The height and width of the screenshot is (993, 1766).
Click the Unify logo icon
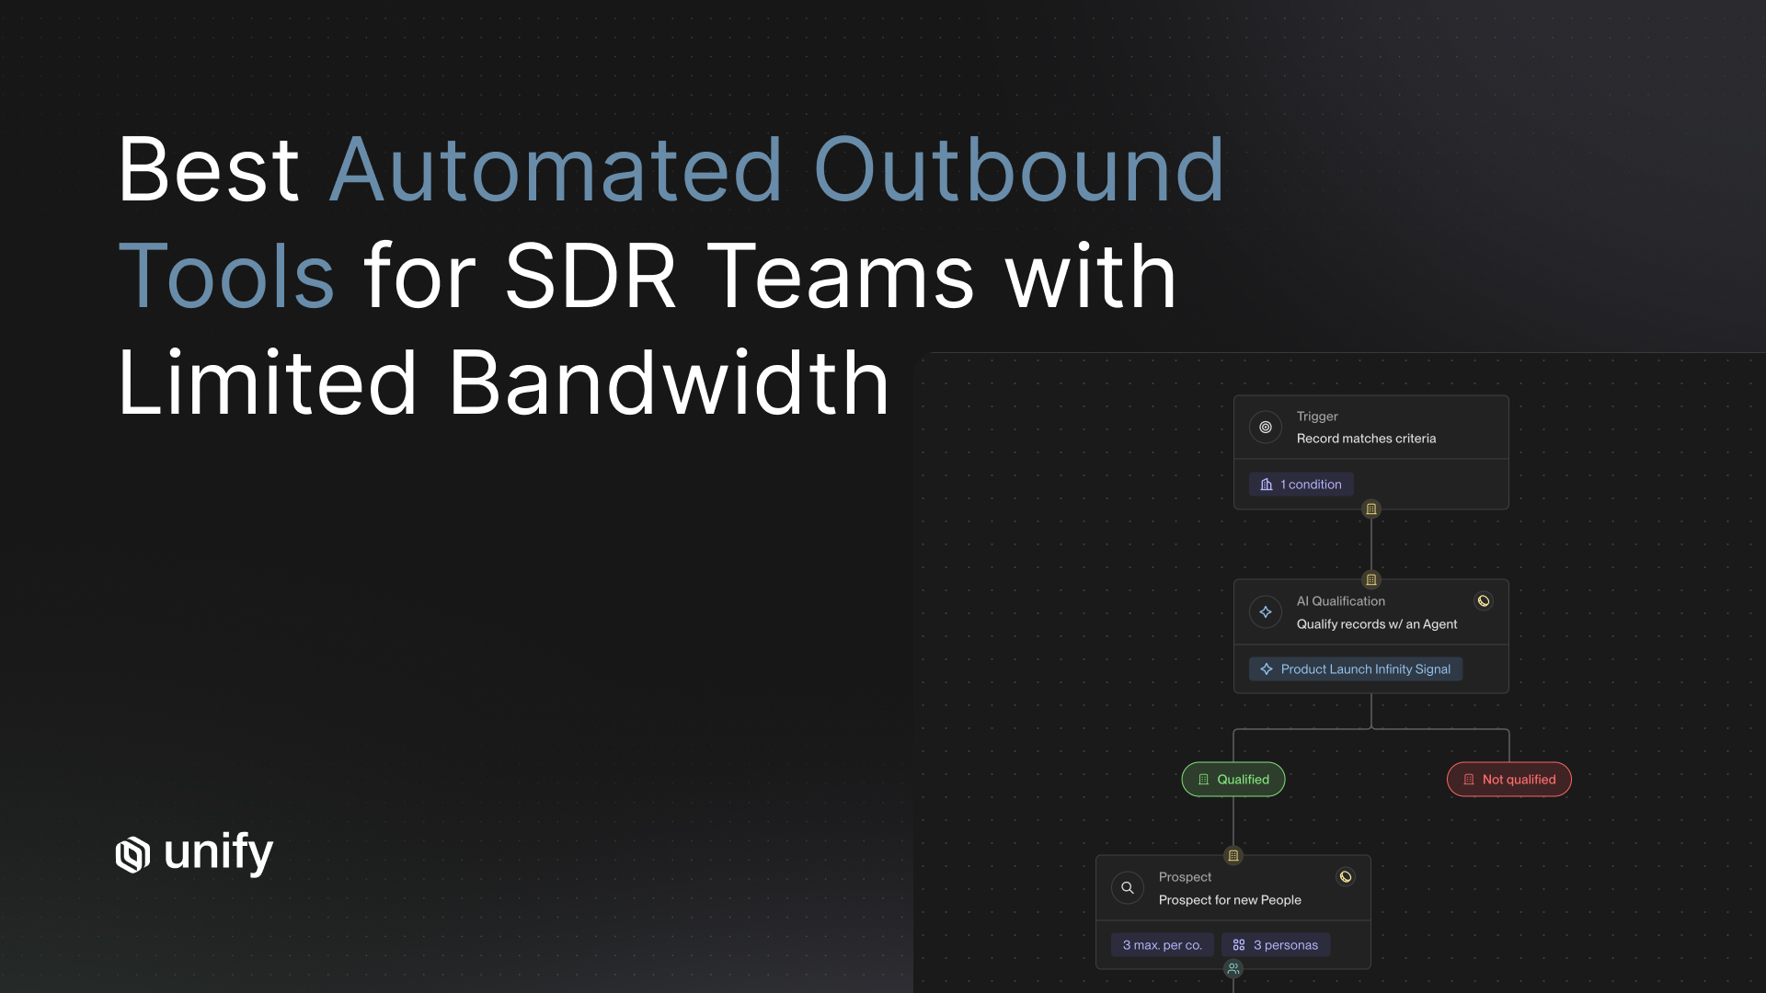click(x=132, y=854)
